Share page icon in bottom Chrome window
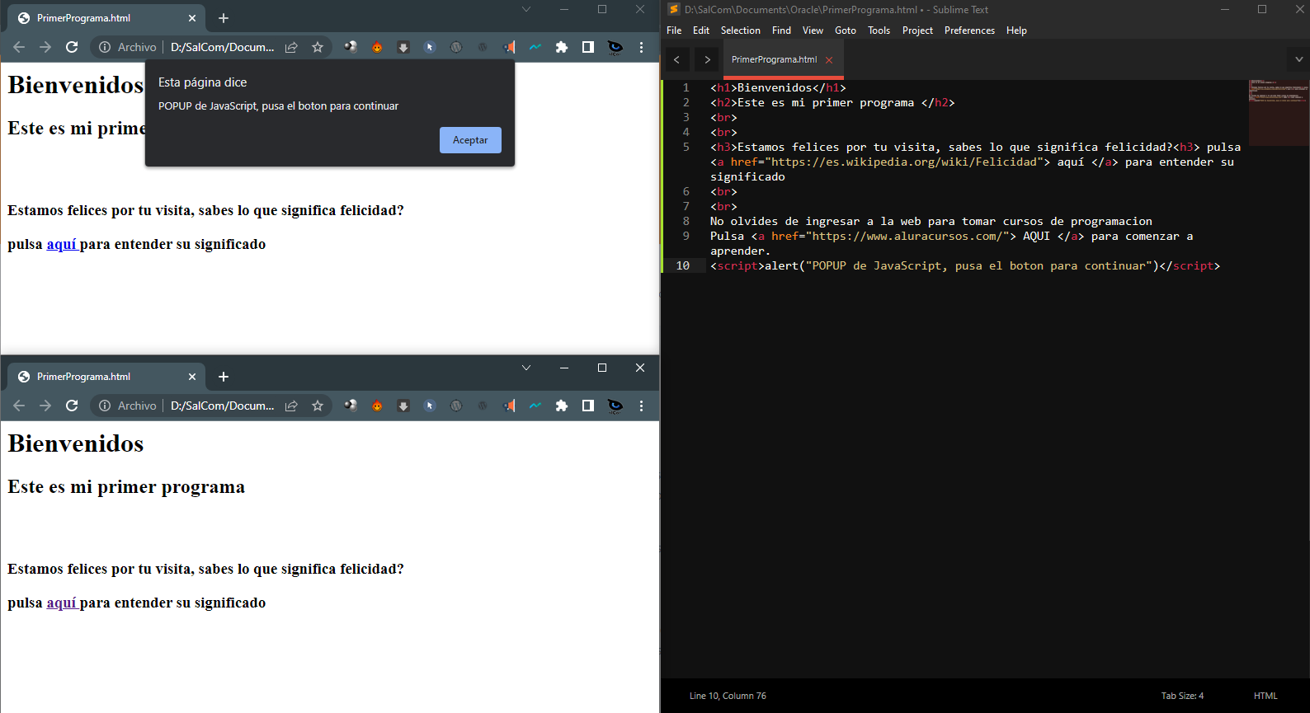The height and width of the screenshot is (713, 1310). click(x=291, y=406)
